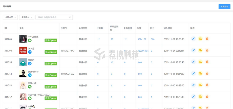The height and width of the screenshot is (109, 233).
Task: Click the yellow coins icon for user 311790
Action: coord(200,50)
